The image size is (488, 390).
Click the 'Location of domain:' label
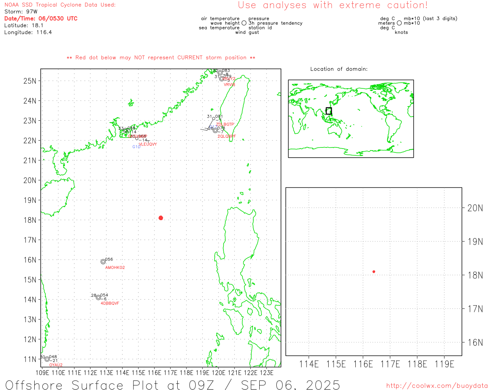(339, 69)
